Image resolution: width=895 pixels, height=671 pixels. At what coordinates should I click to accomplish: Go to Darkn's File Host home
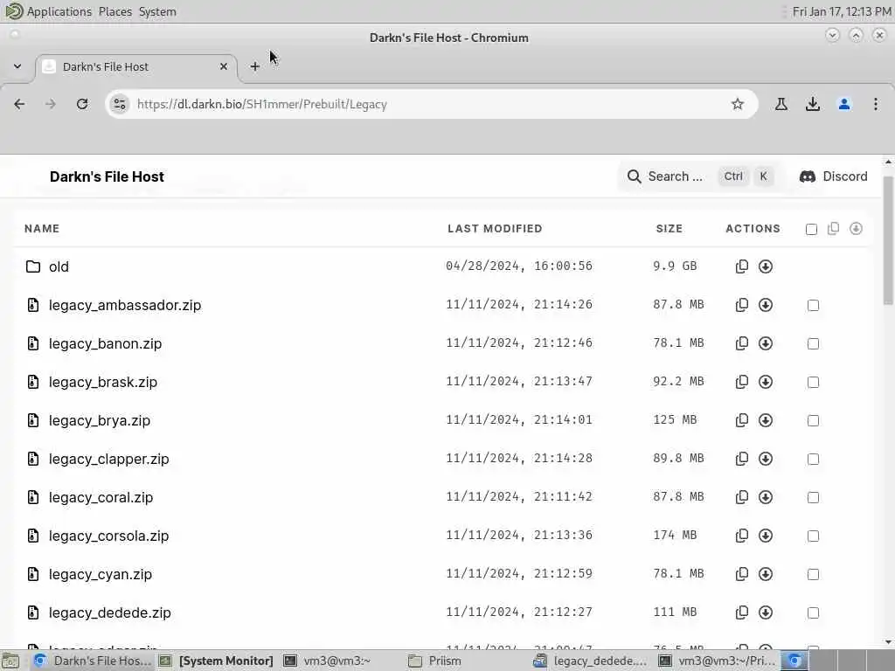[x=107, y=176]
